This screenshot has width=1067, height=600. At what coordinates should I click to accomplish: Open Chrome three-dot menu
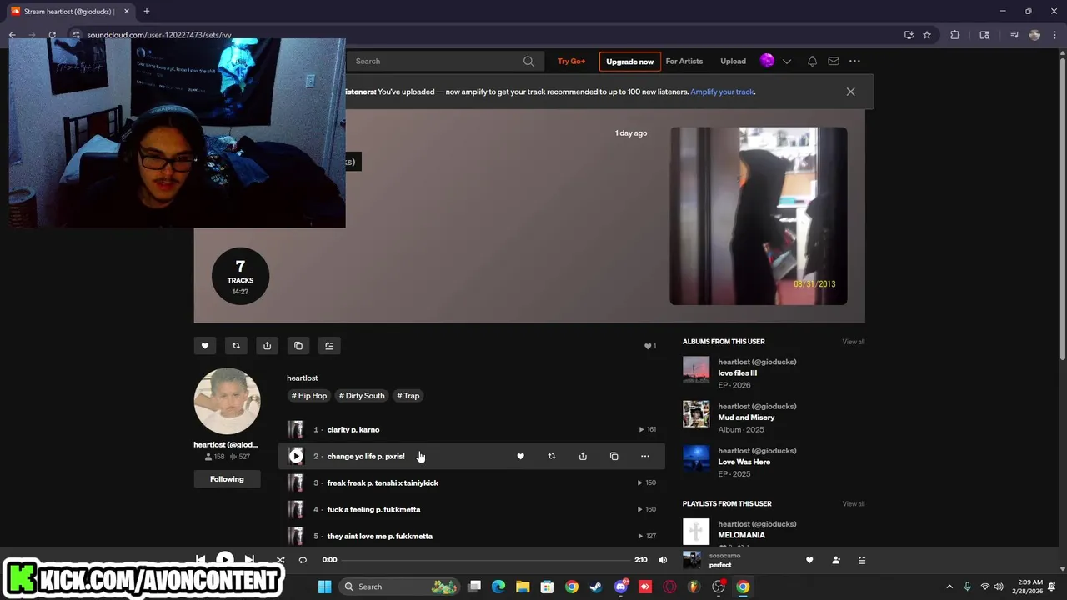pyautogui.click(x=1054, y=35)
